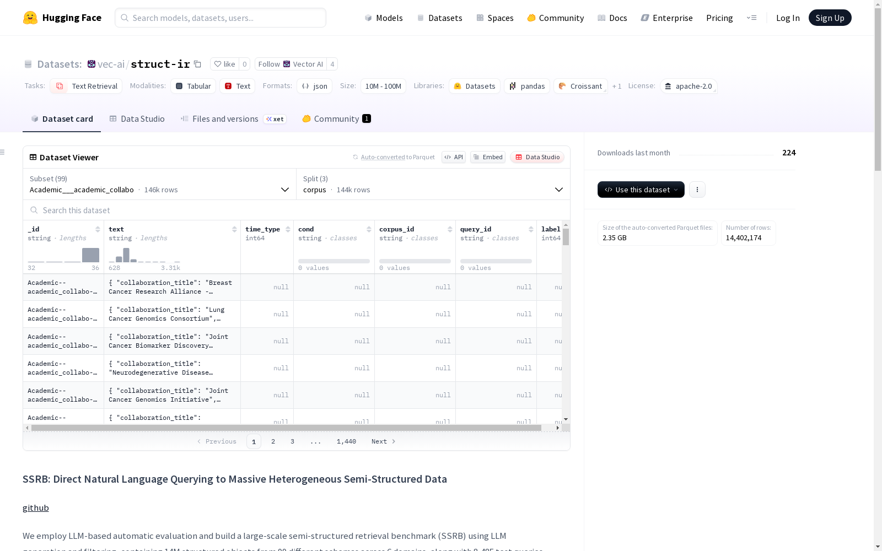
Task: Click the vec-ai organization avatar
Action: pyautogui.click(x=92, y=64)
